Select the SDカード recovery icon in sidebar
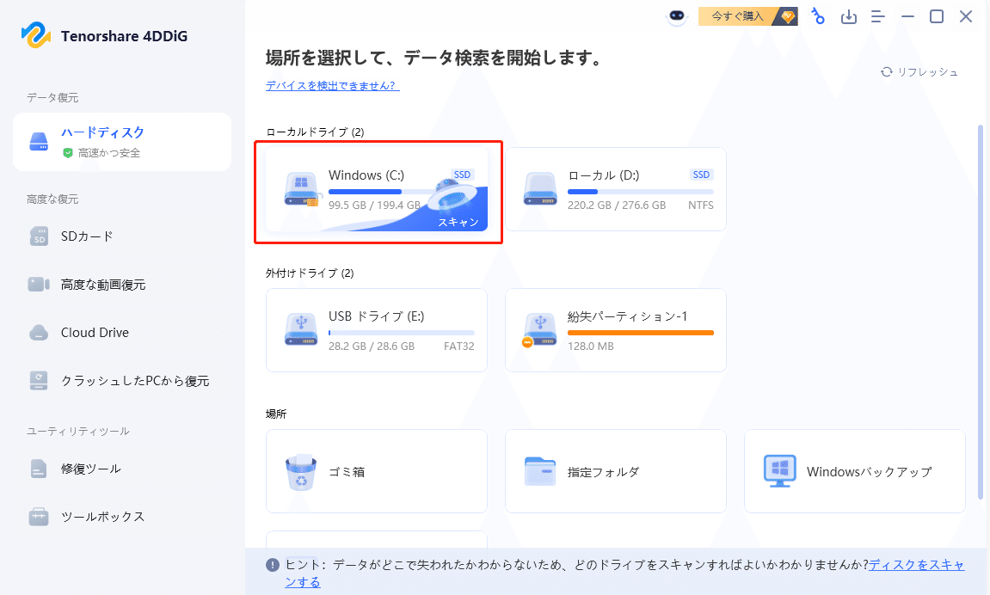The height and width of the screenshot is (595, 990). coord(39,236)
